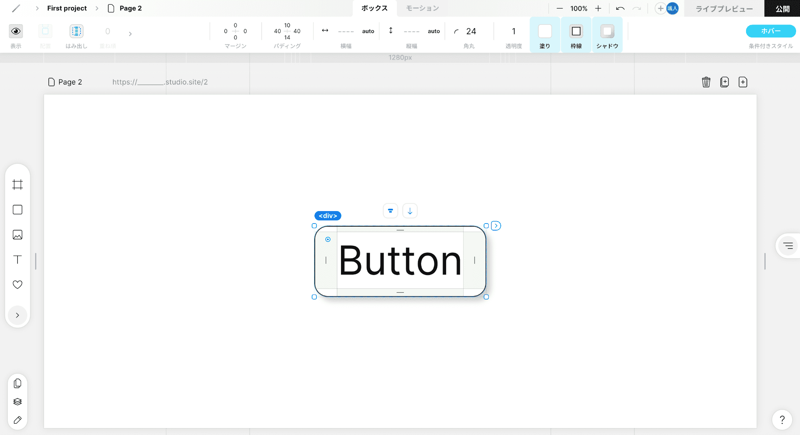Select the text tool
The image size is (800, 435).
coord(18,259)
